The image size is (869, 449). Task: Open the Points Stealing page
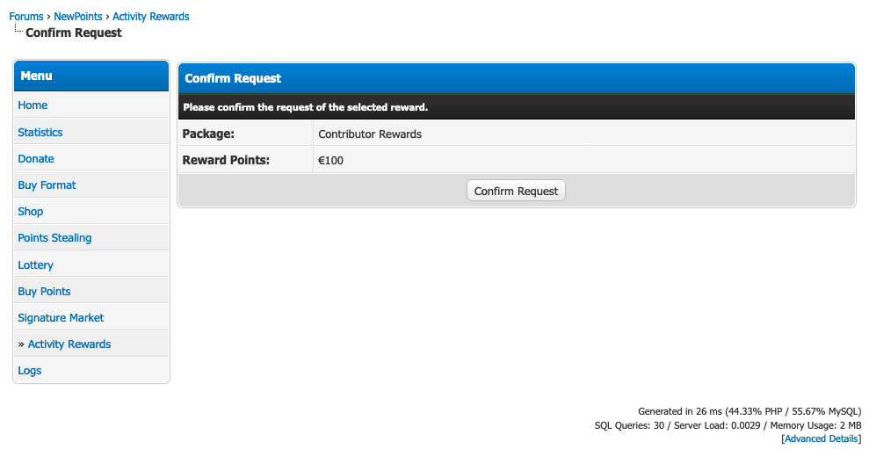[x=54, y=238]
